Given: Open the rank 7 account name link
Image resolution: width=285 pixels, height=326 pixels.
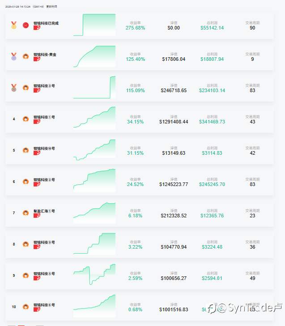Looking at the screenshot, I should pos(44,211).
